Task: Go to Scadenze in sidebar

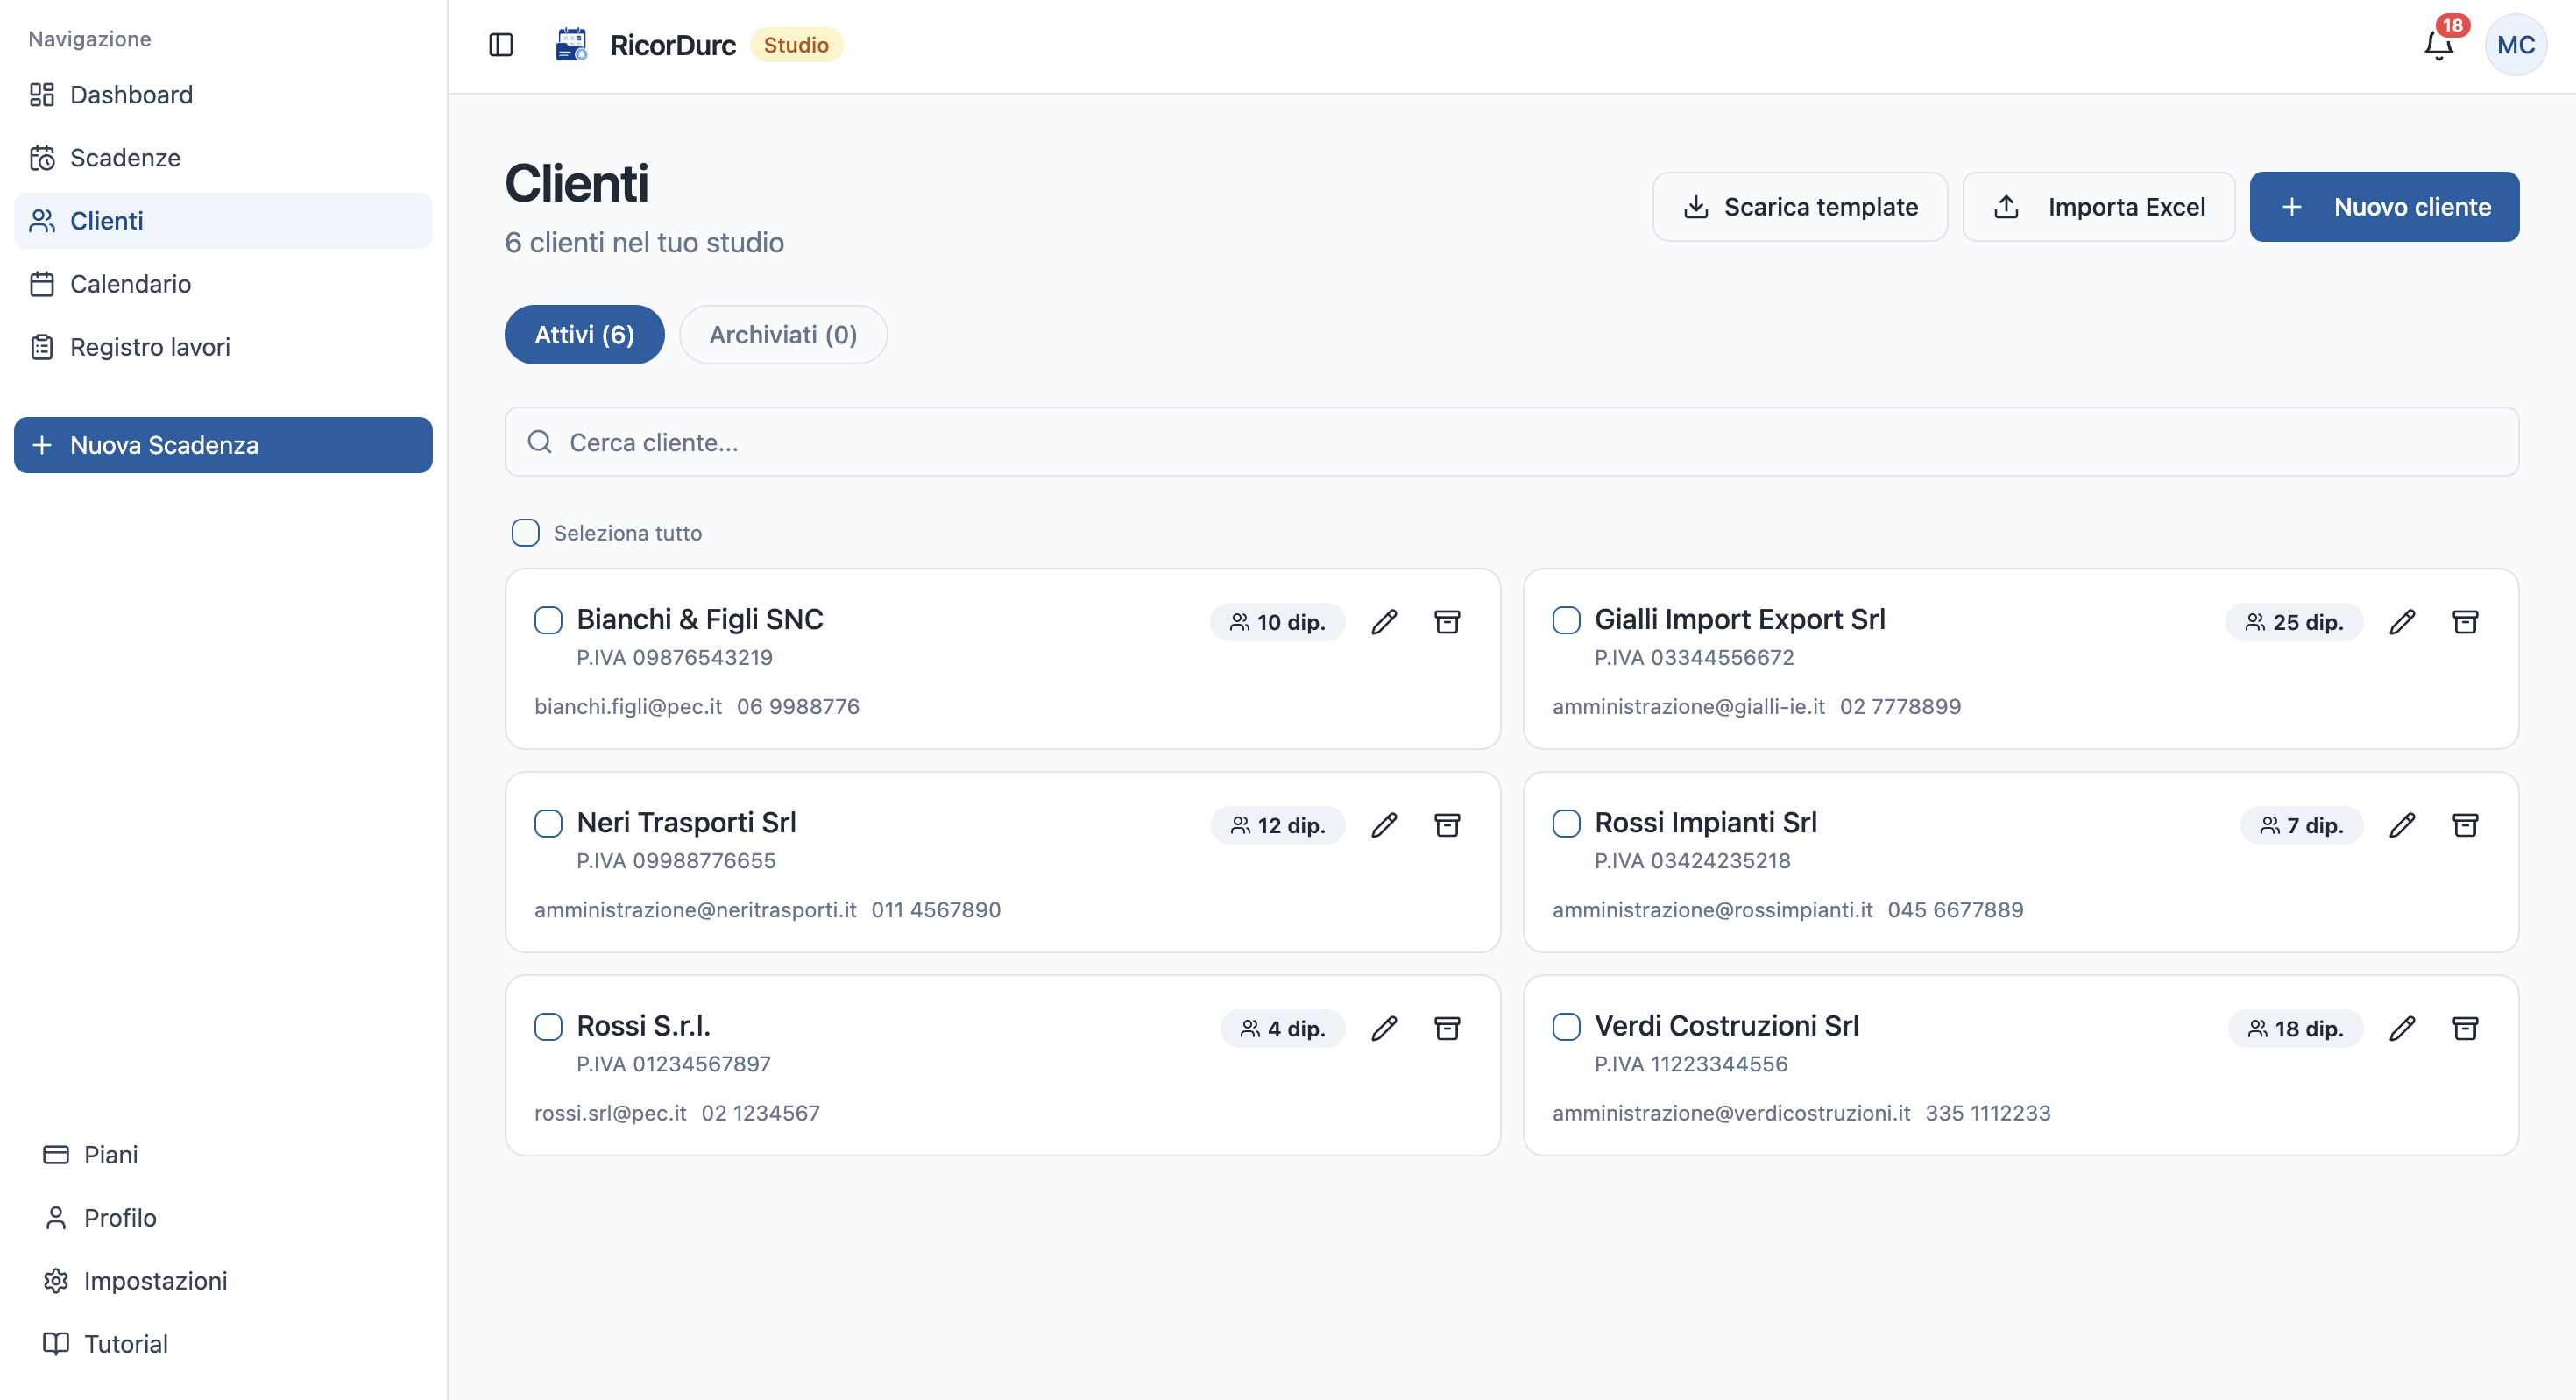Action: click(223, 158)
